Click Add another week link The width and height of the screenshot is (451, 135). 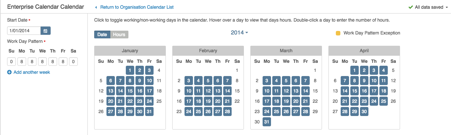click(32, 72)
